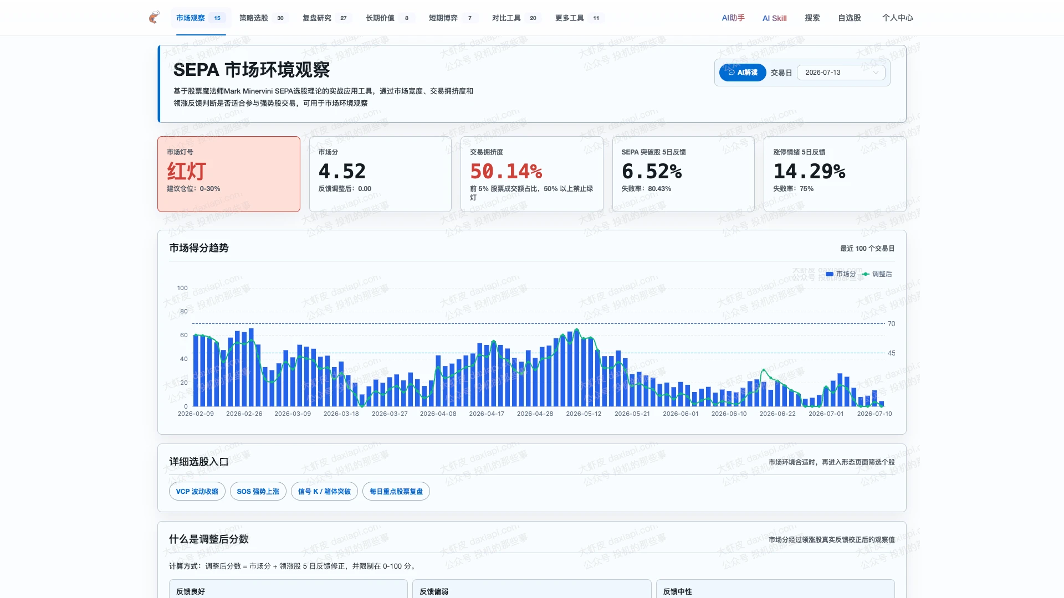
Task: Toggle the 市场分 legend series
Action: pos(840,274)
